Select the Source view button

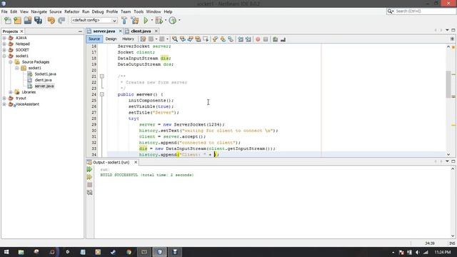tap(94, 39)
